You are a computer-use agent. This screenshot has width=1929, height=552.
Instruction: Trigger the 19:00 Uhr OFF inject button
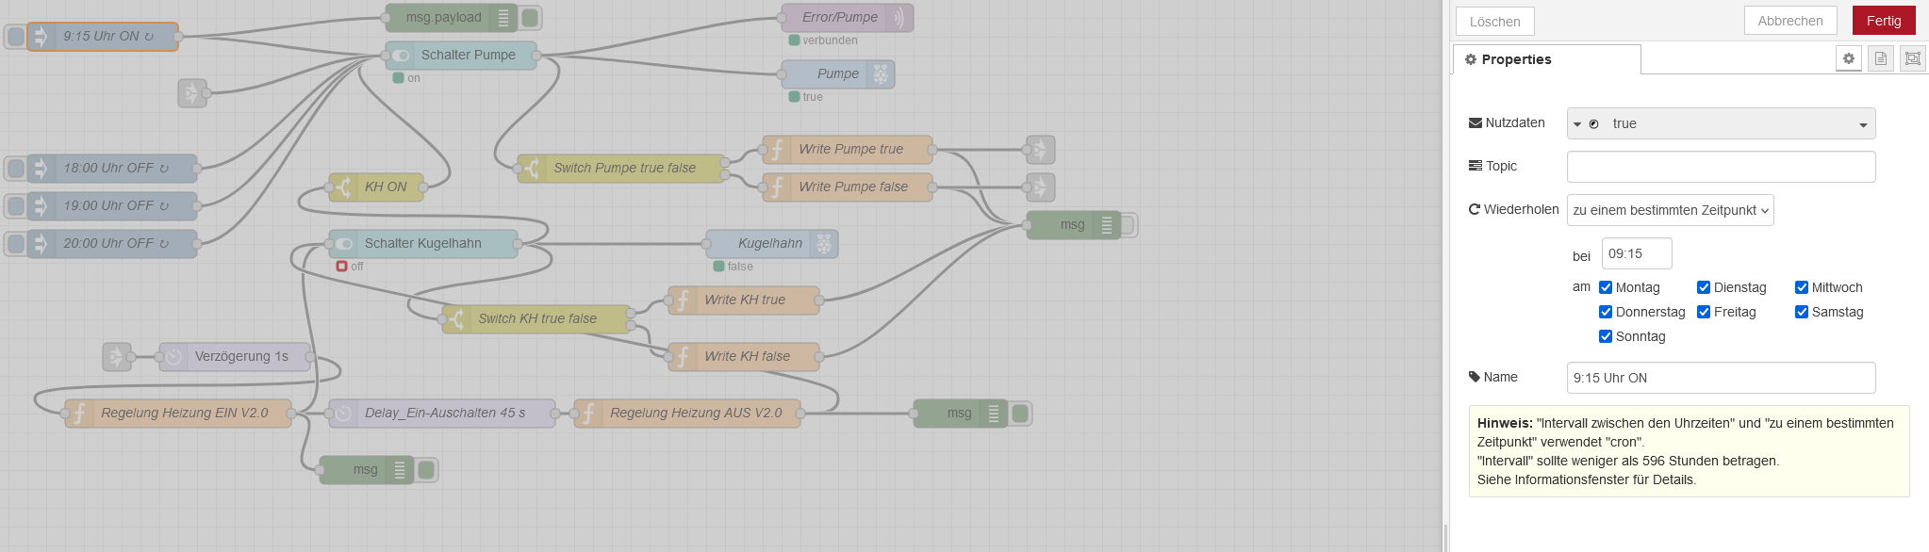tap(16, 206)
